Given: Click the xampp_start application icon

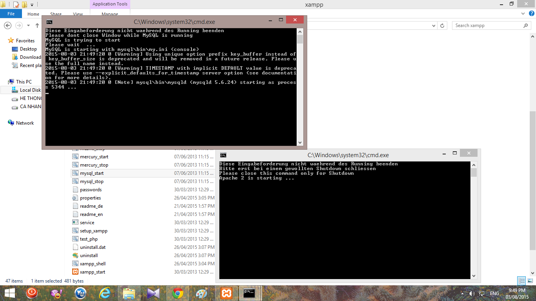Looking at the screenshot, I should coord(75,272).
